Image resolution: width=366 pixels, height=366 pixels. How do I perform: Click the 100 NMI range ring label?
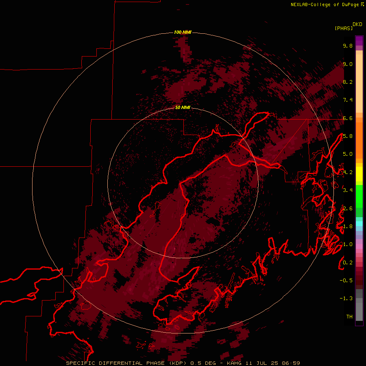point(183,32)
